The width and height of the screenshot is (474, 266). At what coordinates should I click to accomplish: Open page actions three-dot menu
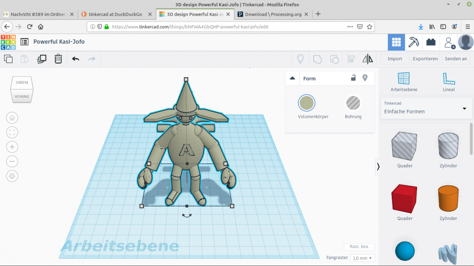click(350, 27)
